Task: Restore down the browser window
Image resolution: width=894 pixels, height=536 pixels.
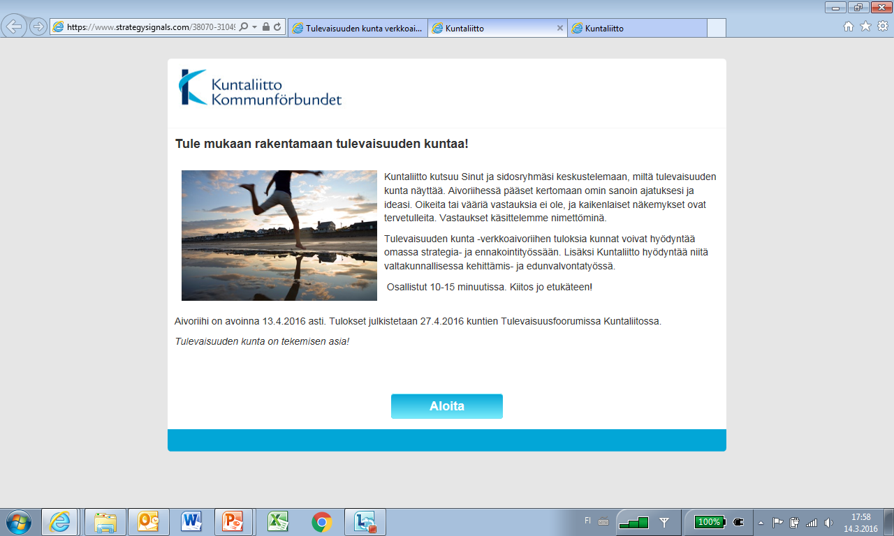Action: [858, 8]
